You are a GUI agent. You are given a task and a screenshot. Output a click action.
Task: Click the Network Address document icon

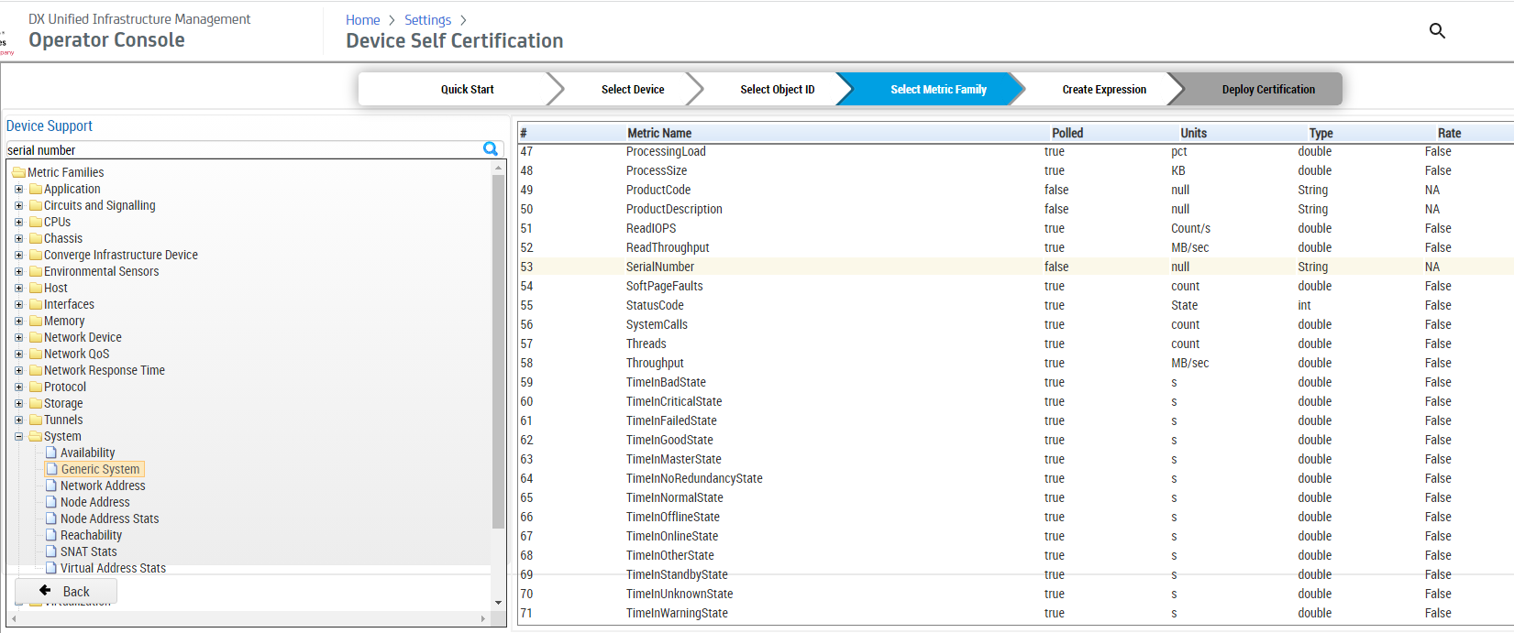pyautogui.click(x=51, y=486)
